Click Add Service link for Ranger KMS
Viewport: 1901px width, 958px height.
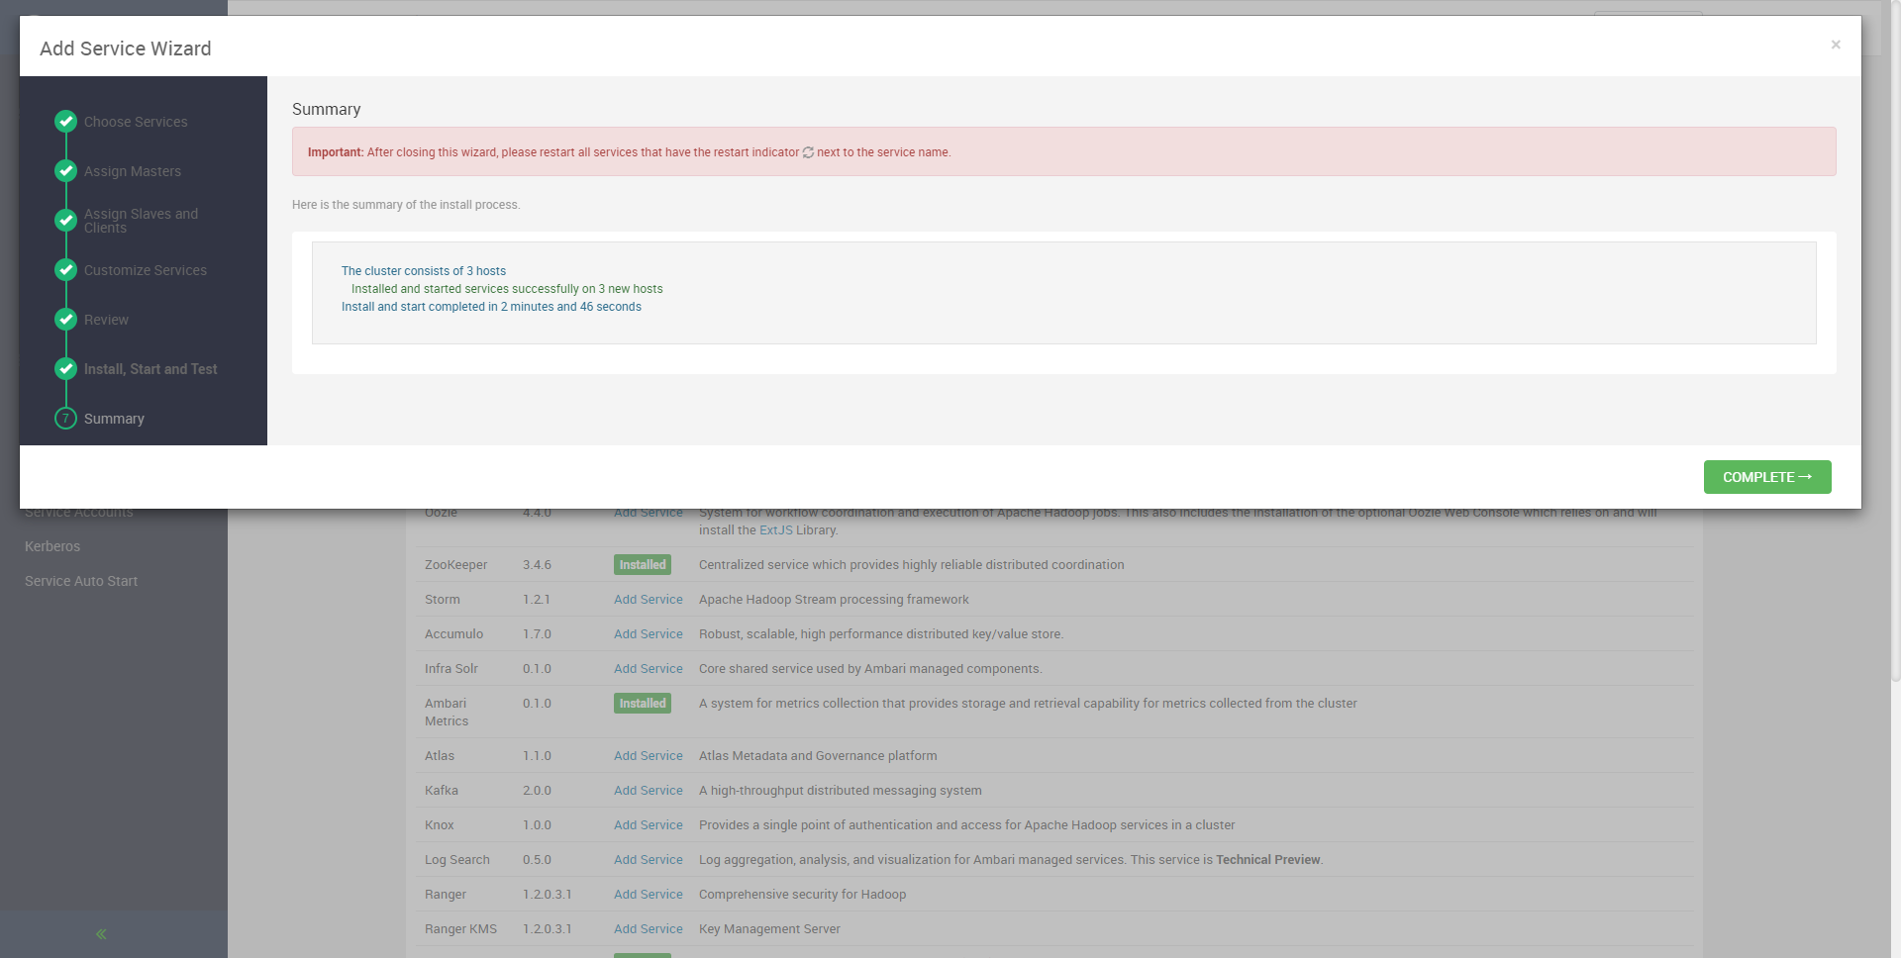(649, 929)
